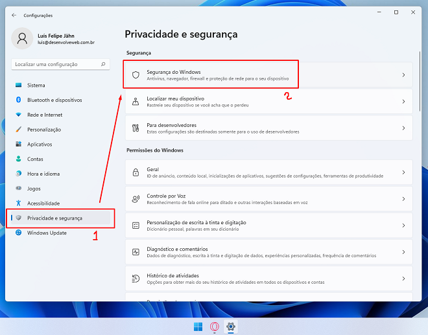Click the back arrow in Configurações

tap(14, 16)
